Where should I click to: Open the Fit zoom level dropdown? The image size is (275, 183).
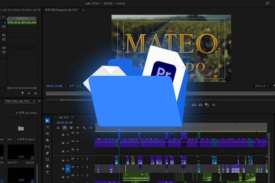click(76, 86)
